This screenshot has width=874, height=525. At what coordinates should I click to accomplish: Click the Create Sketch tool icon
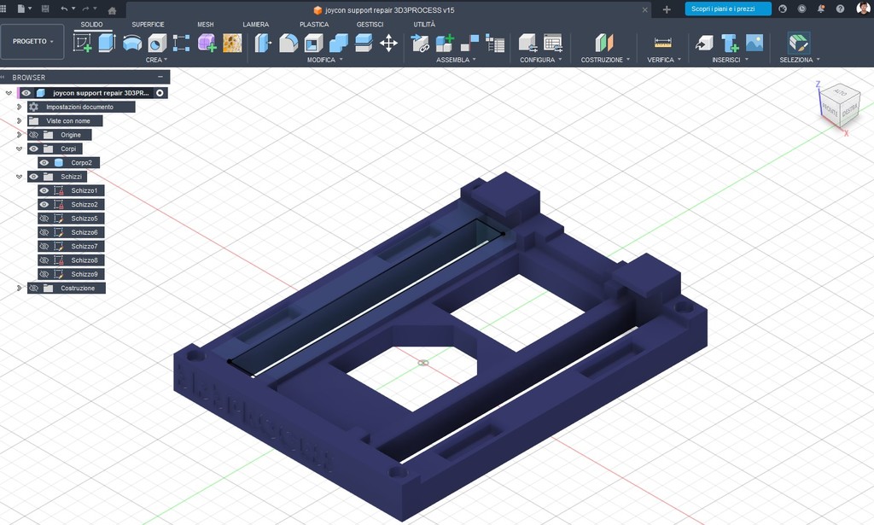83,43
